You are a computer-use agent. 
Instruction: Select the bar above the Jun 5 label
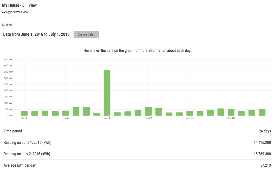[x=66, y=113]
